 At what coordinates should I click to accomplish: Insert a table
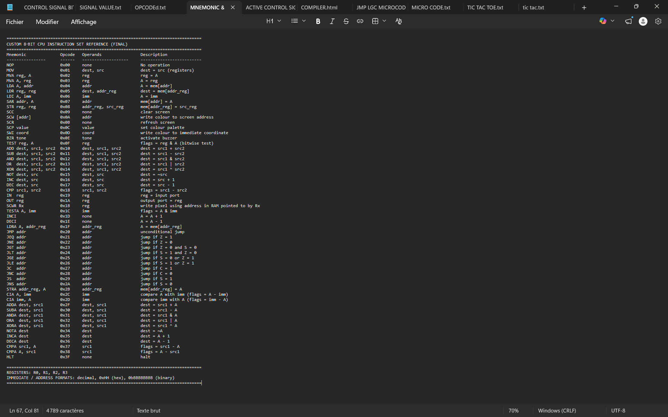[375, 21]
